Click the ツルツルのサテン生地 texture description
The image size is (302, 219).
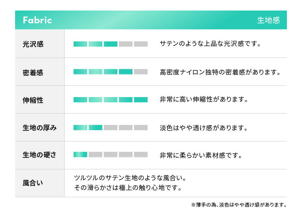(130, 178)
